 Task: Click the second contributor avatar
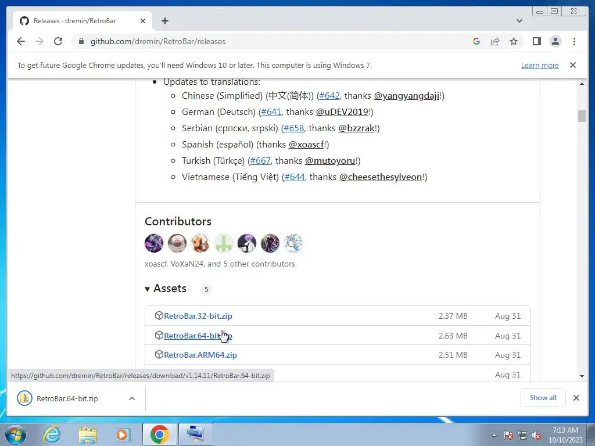pyautogui.click(x=177, y=243)
